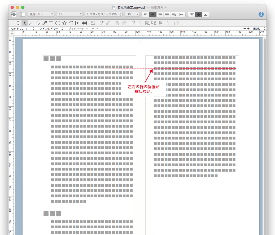The height and width of the screenshot is (235, 275).
Task: Open the メインレイヤー layer selector
Action: (51, 29)
